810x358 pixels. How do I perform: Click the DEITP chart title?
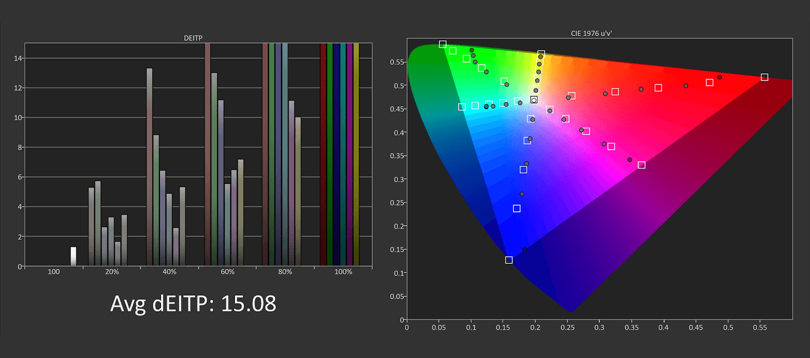click(193, 38)
